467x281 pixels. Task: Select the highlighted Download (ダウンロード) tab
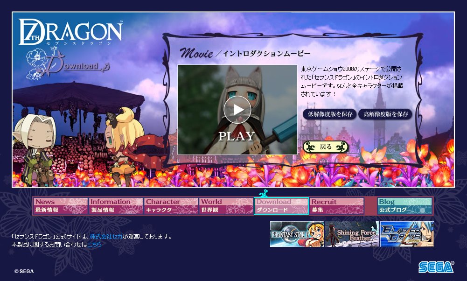tap(281, 206)
